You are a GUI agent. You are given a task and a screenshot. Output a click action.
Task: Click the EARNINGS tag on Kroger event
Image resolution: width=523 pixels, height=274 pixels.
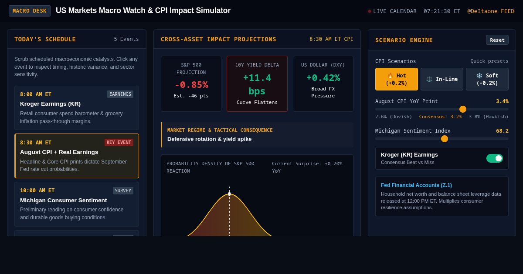point(120,94)
